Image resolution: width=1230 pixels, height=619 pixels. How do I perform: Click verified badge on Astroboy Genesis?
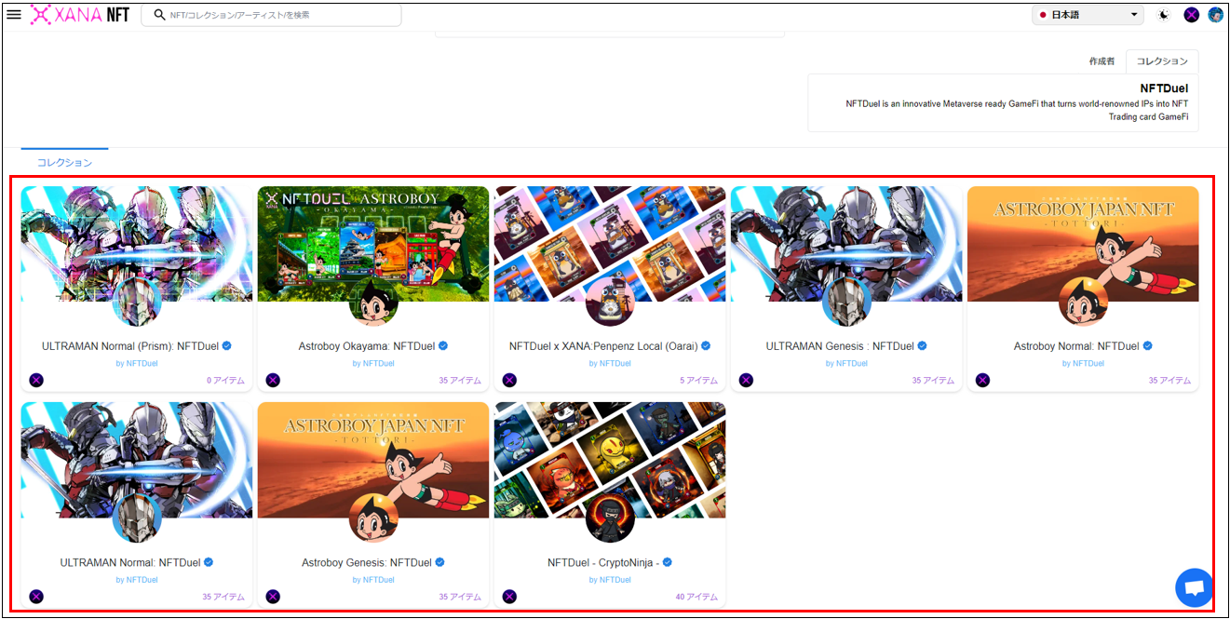[439, 562]
